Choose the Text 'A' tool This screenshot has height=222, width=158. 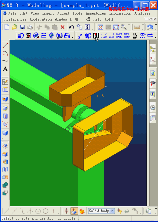tap(5, 69)
